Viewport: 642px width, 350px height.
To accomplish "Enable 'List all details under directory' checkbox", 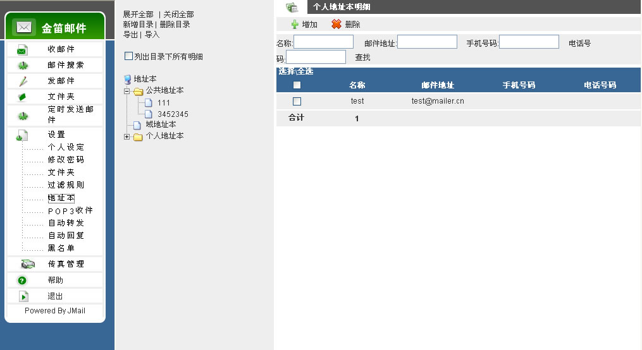I will click(x=129, y=56).
